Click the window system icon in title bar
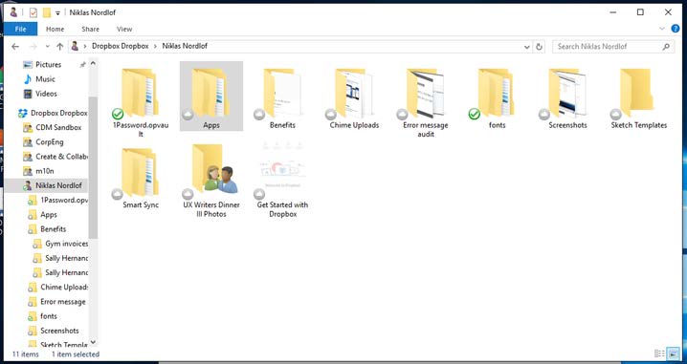687x364 pixels. [13, 12]
